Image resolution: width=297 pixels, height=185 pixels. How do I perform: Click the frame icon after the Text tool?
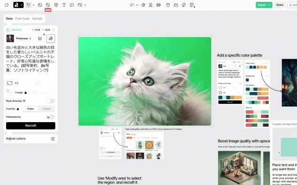pyautogui.click(x=72, y=5)
